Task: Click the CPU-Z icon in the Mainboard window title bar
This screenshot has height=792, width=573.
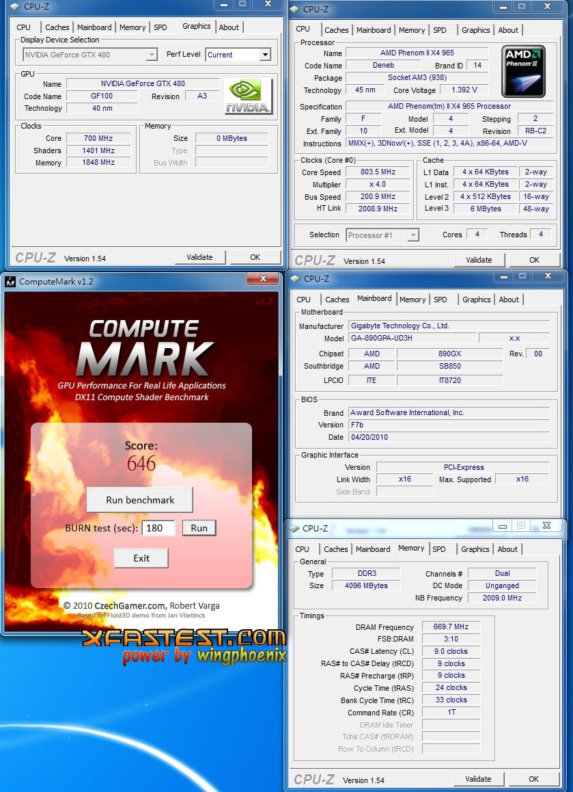Action: (x=294, y=278)
